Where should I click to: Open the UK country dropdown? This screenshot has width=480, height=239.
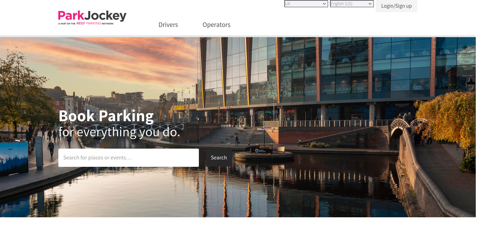point(303,4)
